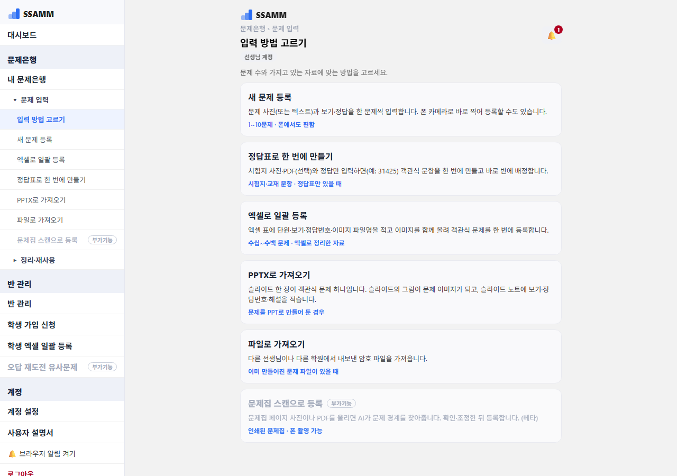Open 오답 재도전 유사문제 add-on item
This screenshot has width=677, height=476.
tap(62, 367)
